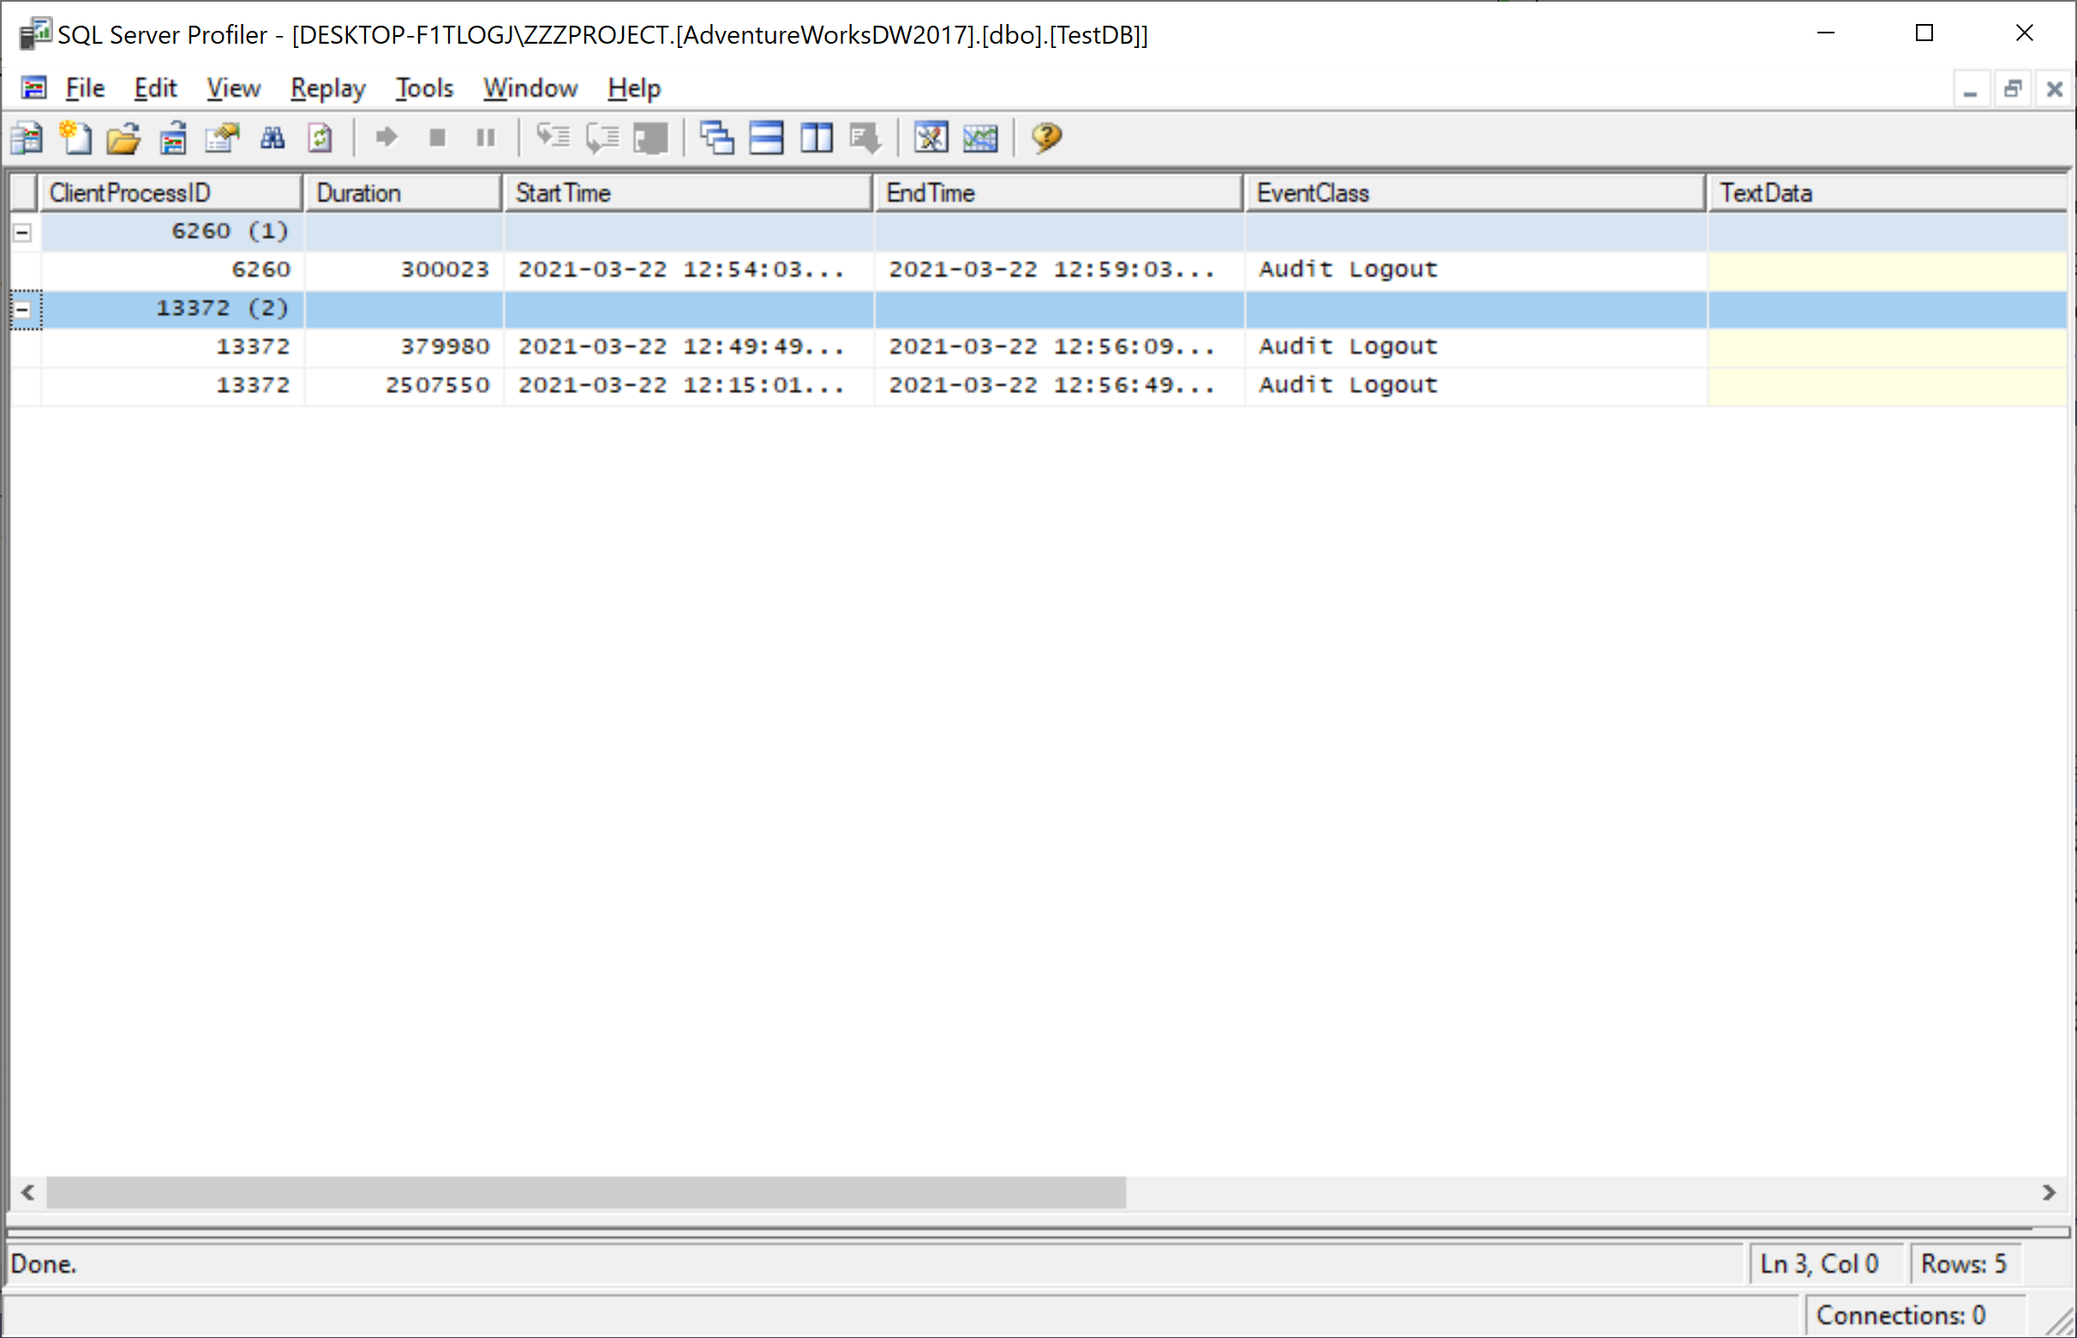This screenshot has height=1338, width=2077.
Task: Collapse the 13372 (2) group
Action: [23, 309]
